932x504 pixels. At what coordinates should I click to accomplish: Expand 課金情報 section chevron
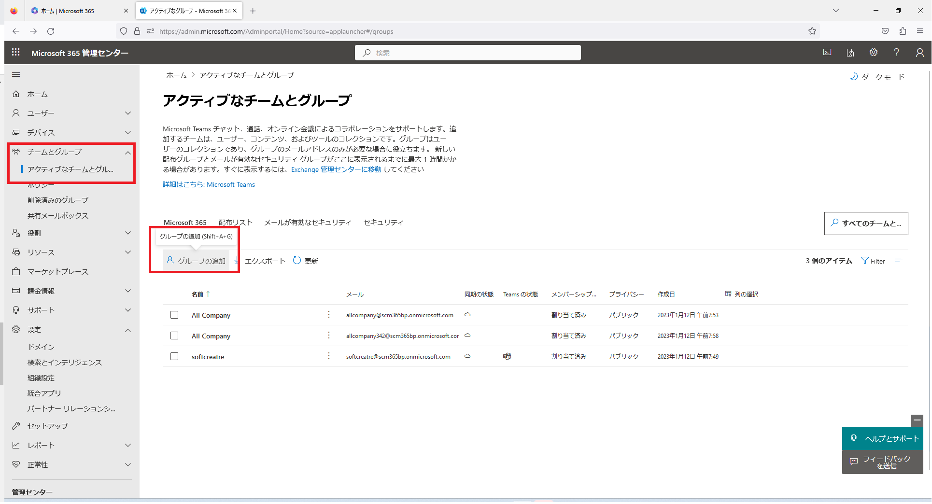128,291
